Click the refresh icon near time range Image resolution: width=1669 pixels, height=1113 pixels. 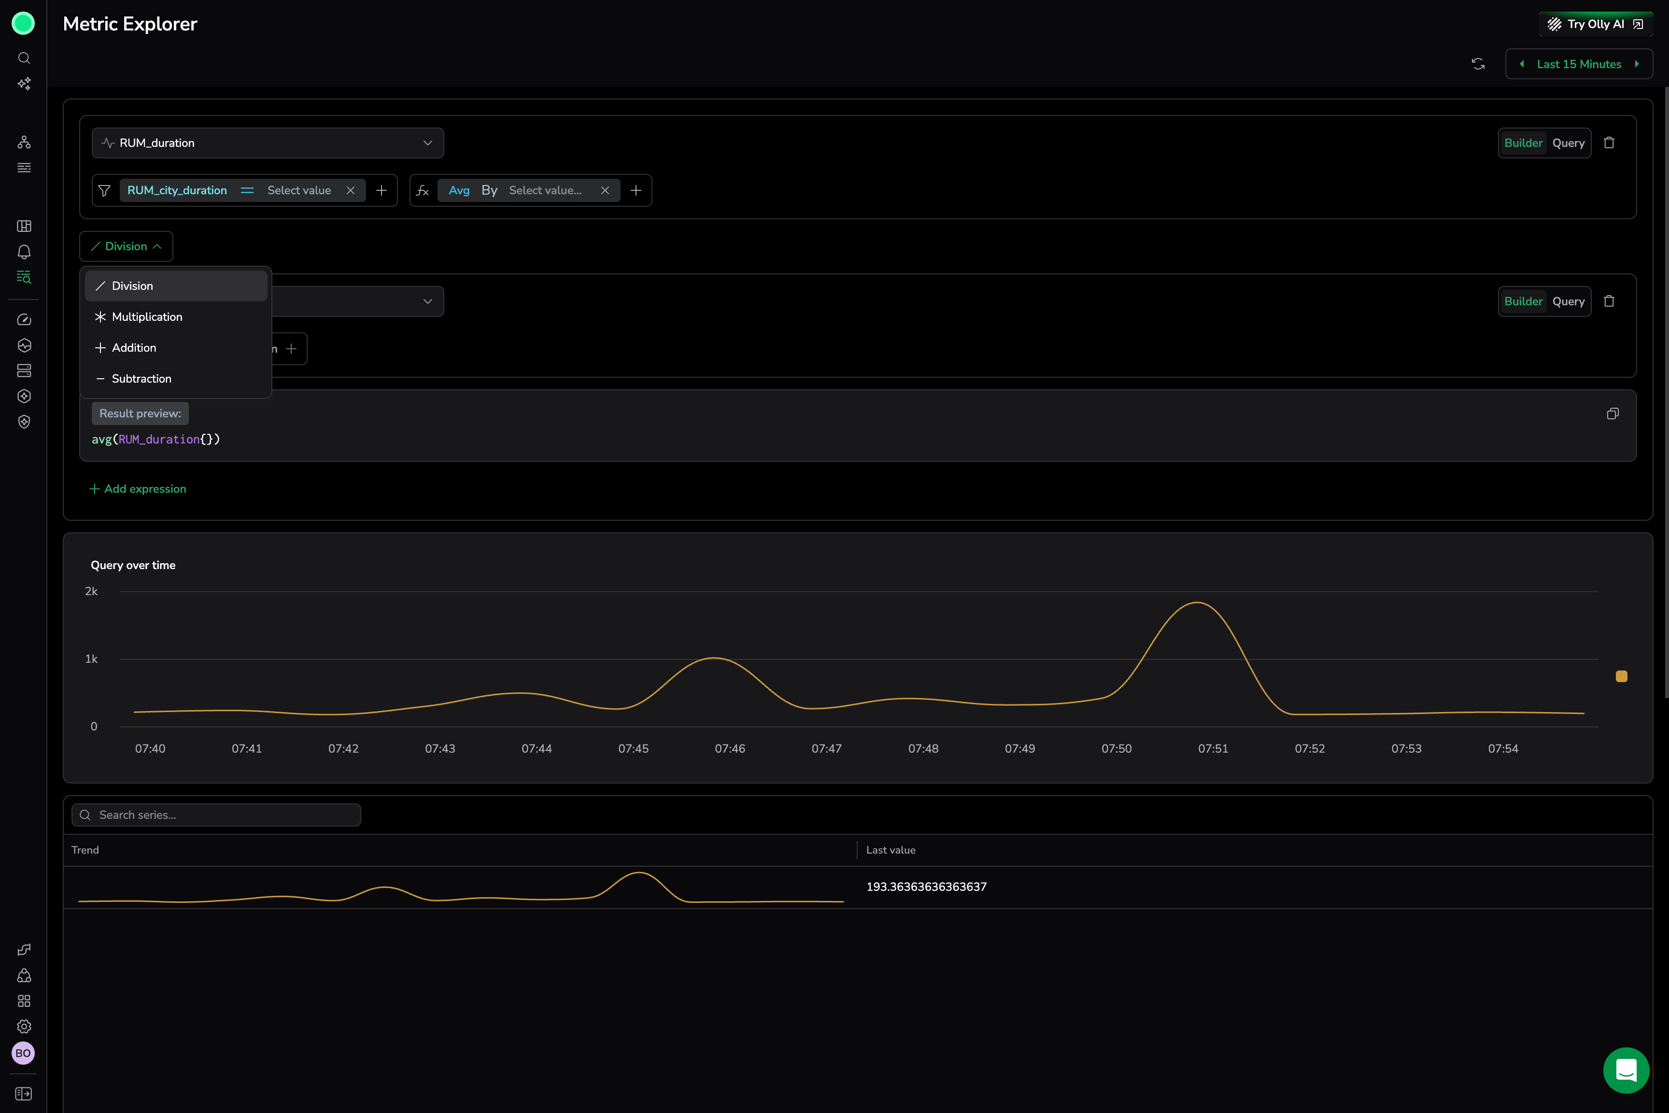click(x=1478, y=64)
